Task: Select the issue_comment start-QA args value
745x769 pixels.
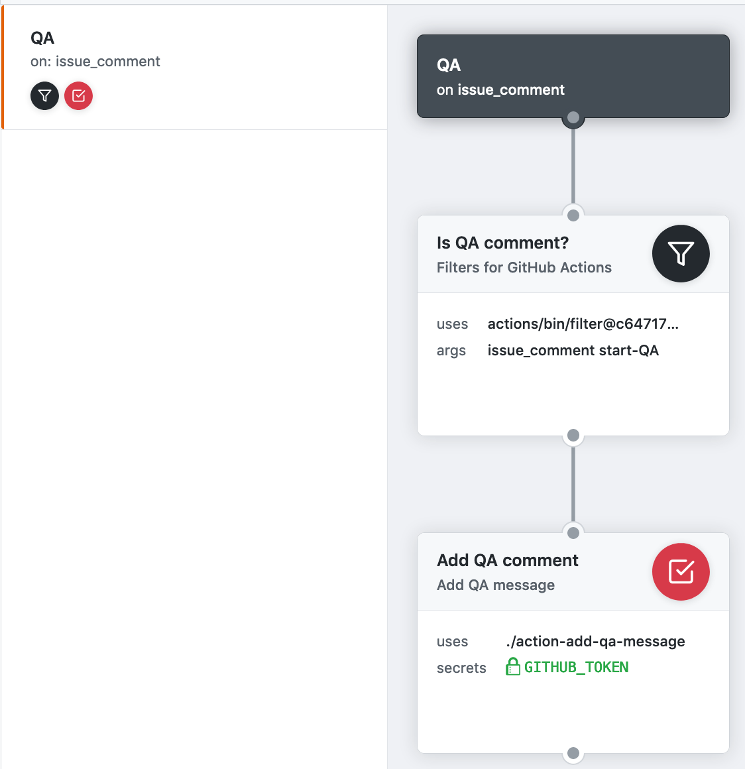Action: [x=573, y=350]
